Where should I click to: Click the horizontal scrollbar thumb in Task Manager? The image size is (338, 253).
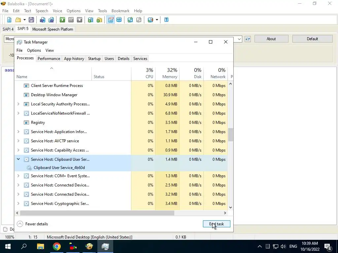click(x=97, y=213)
